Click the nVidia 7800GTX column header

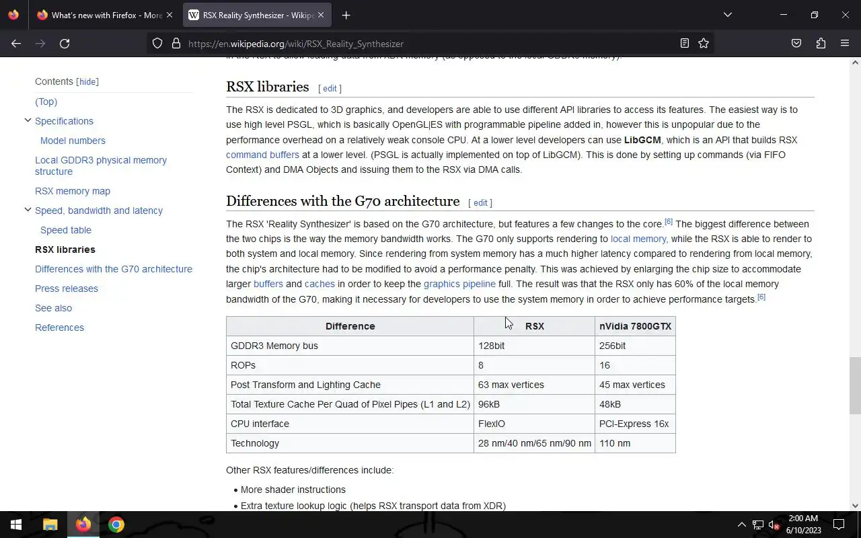point(636,326)
